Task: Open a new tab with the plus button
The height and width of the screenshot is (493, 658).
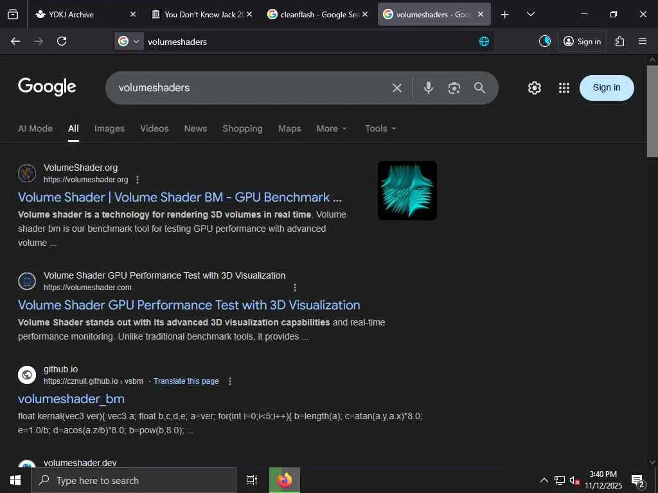Action: coord(505,14)
